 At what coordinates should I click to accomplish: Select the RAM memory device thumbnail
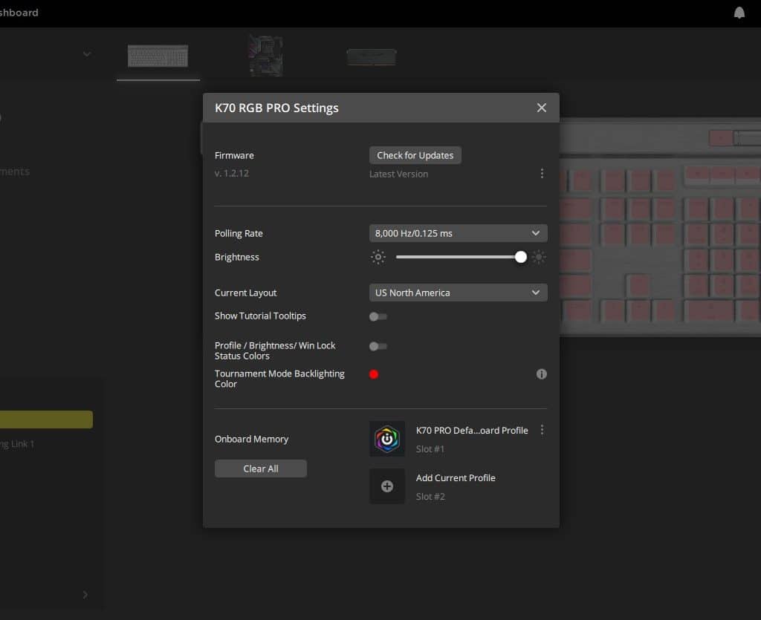tap(372, 56)
